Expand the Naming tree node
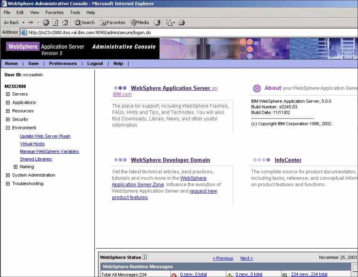Screen dimensions: 358x277 pos(15,167)
